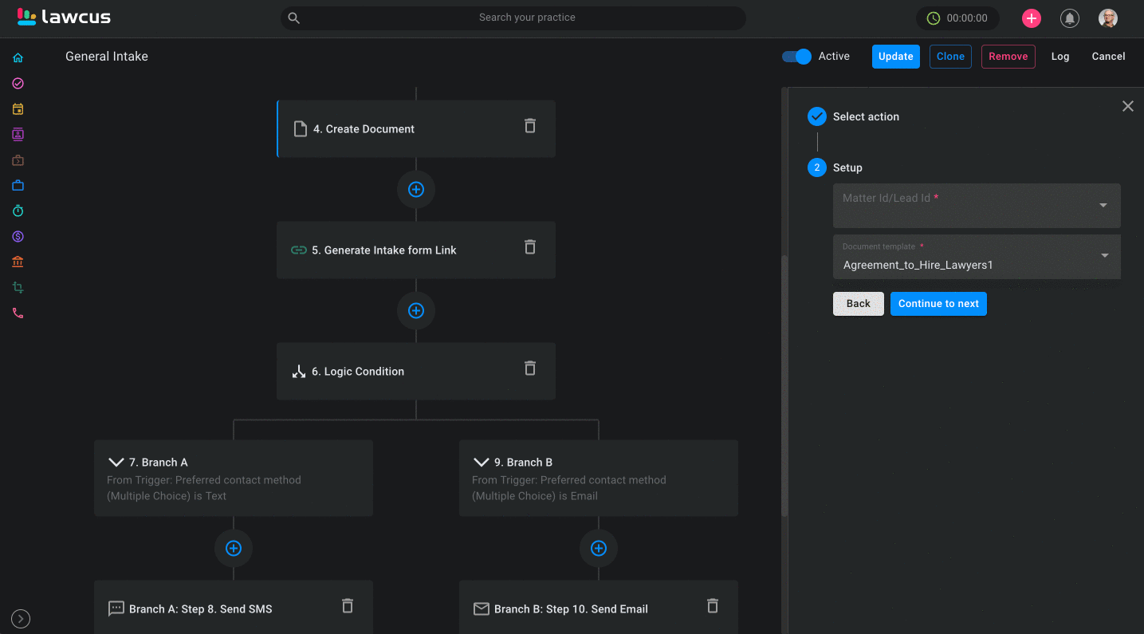Open the notifications bell
The height and width of the screenshot is (634, 1144).
(x=1070, y=18)
